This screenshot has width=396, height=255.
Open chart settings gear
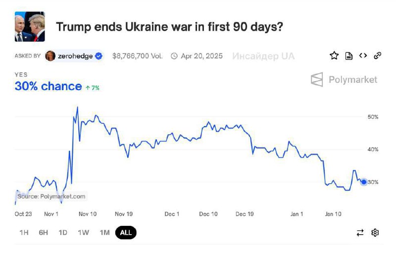coord(375,233)
